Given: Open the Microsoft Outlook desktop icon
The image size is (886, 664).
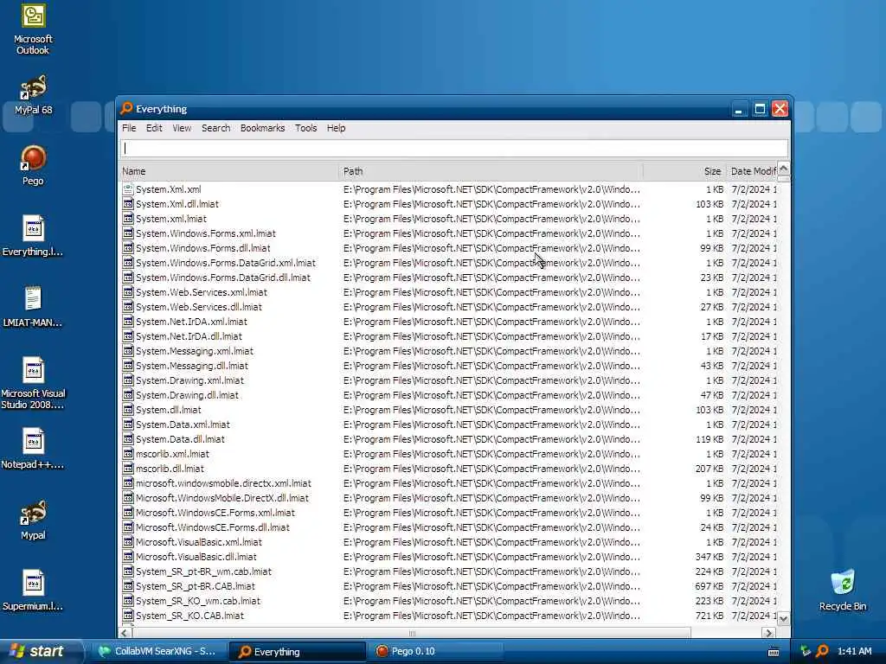Looking at the screenshot, I should 33,29.
